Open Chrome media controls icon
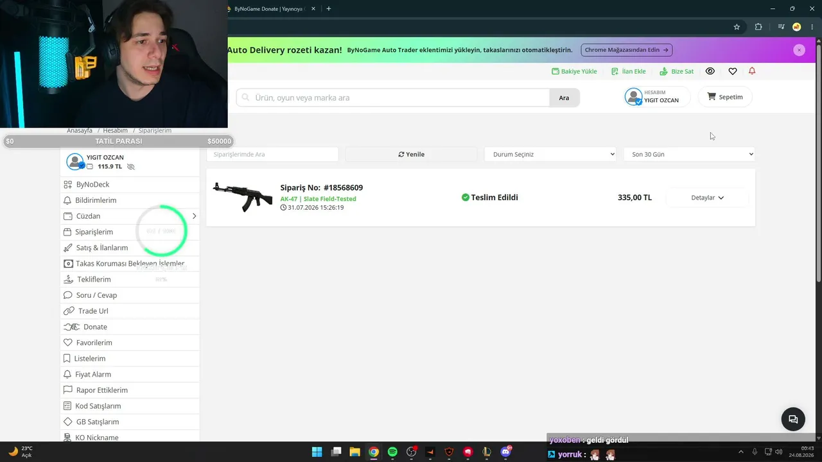 pos(781,27)
